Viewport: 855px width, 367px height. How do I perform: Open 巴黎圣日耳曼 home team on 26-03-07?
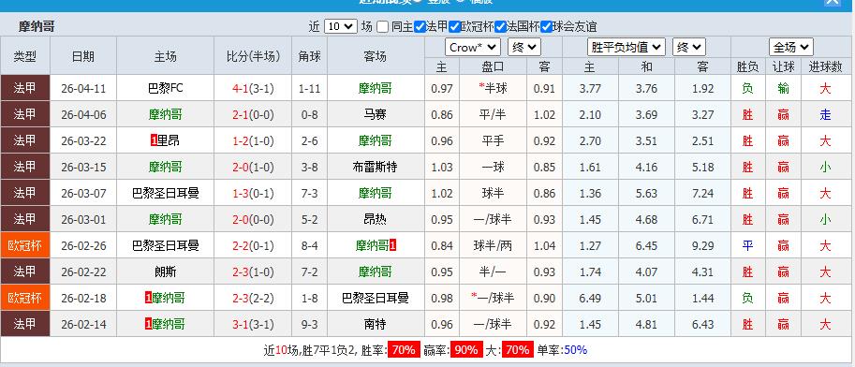tap(165, 193)
